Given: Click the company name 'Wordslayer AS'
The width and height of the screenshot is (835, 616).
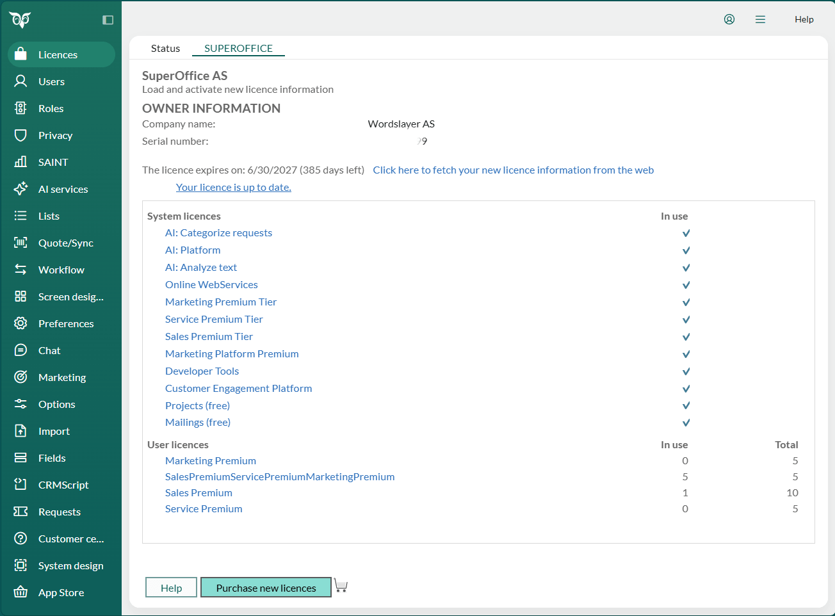Looking at the screenshot, I should click(x=401, y=124).
